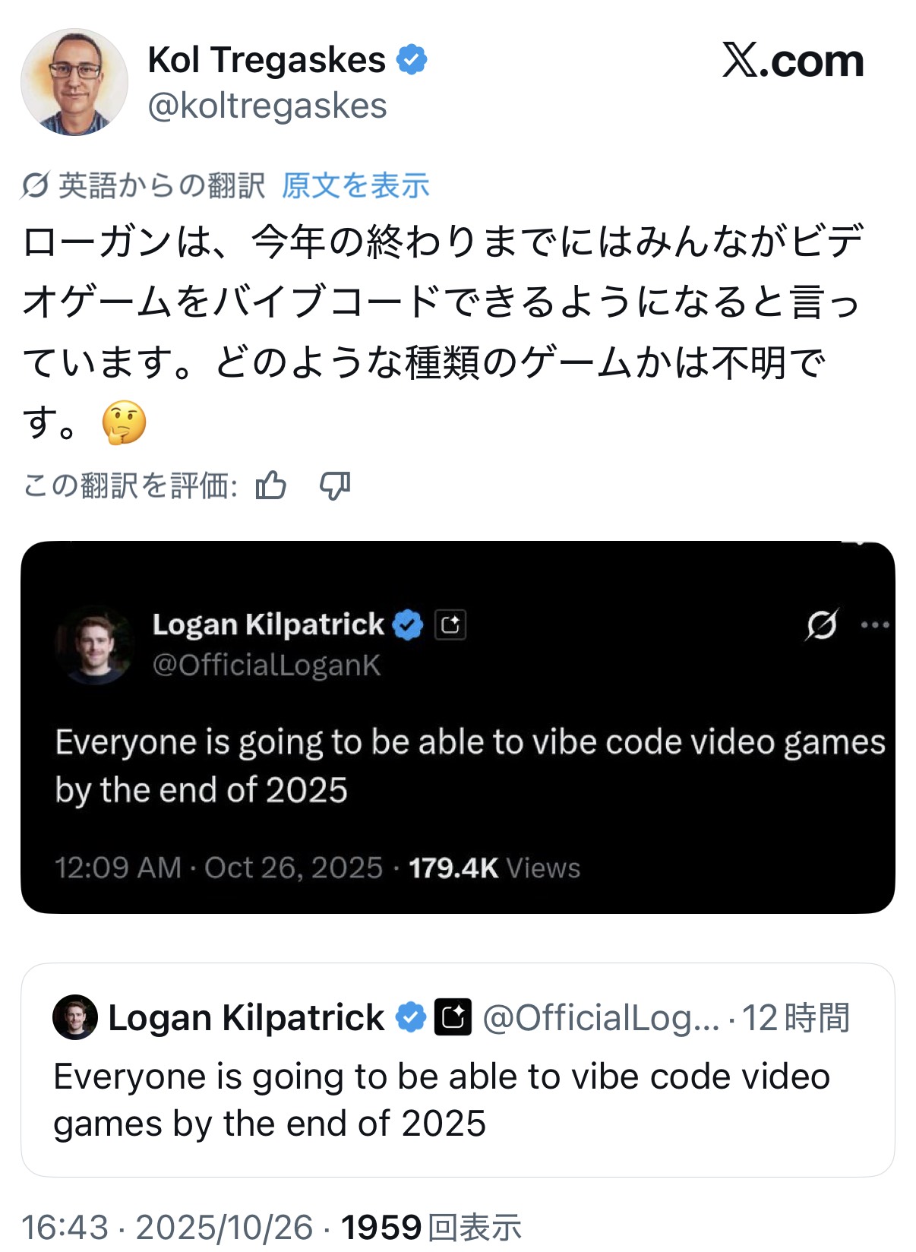Click the 12時間 timestamp on quoted post
This screenshot has width=916, height=1252.
tap(795, 1018)
